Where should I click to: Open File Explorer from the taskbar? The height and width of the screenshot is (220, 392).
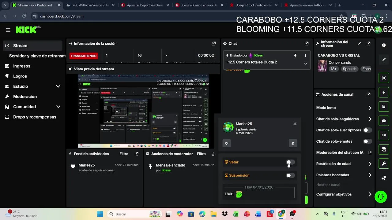click(x=213, y=214)
